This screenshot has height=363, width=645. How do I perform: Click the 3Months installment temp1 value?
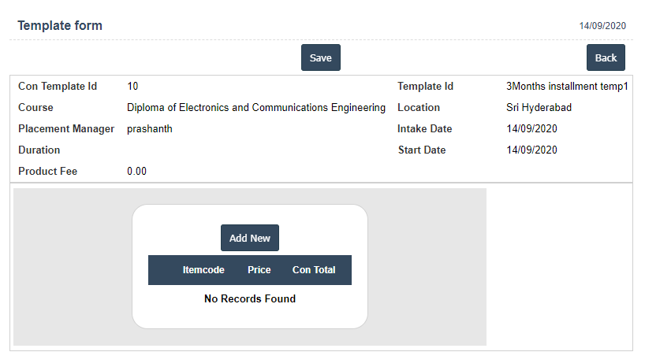tap(567, 87)
